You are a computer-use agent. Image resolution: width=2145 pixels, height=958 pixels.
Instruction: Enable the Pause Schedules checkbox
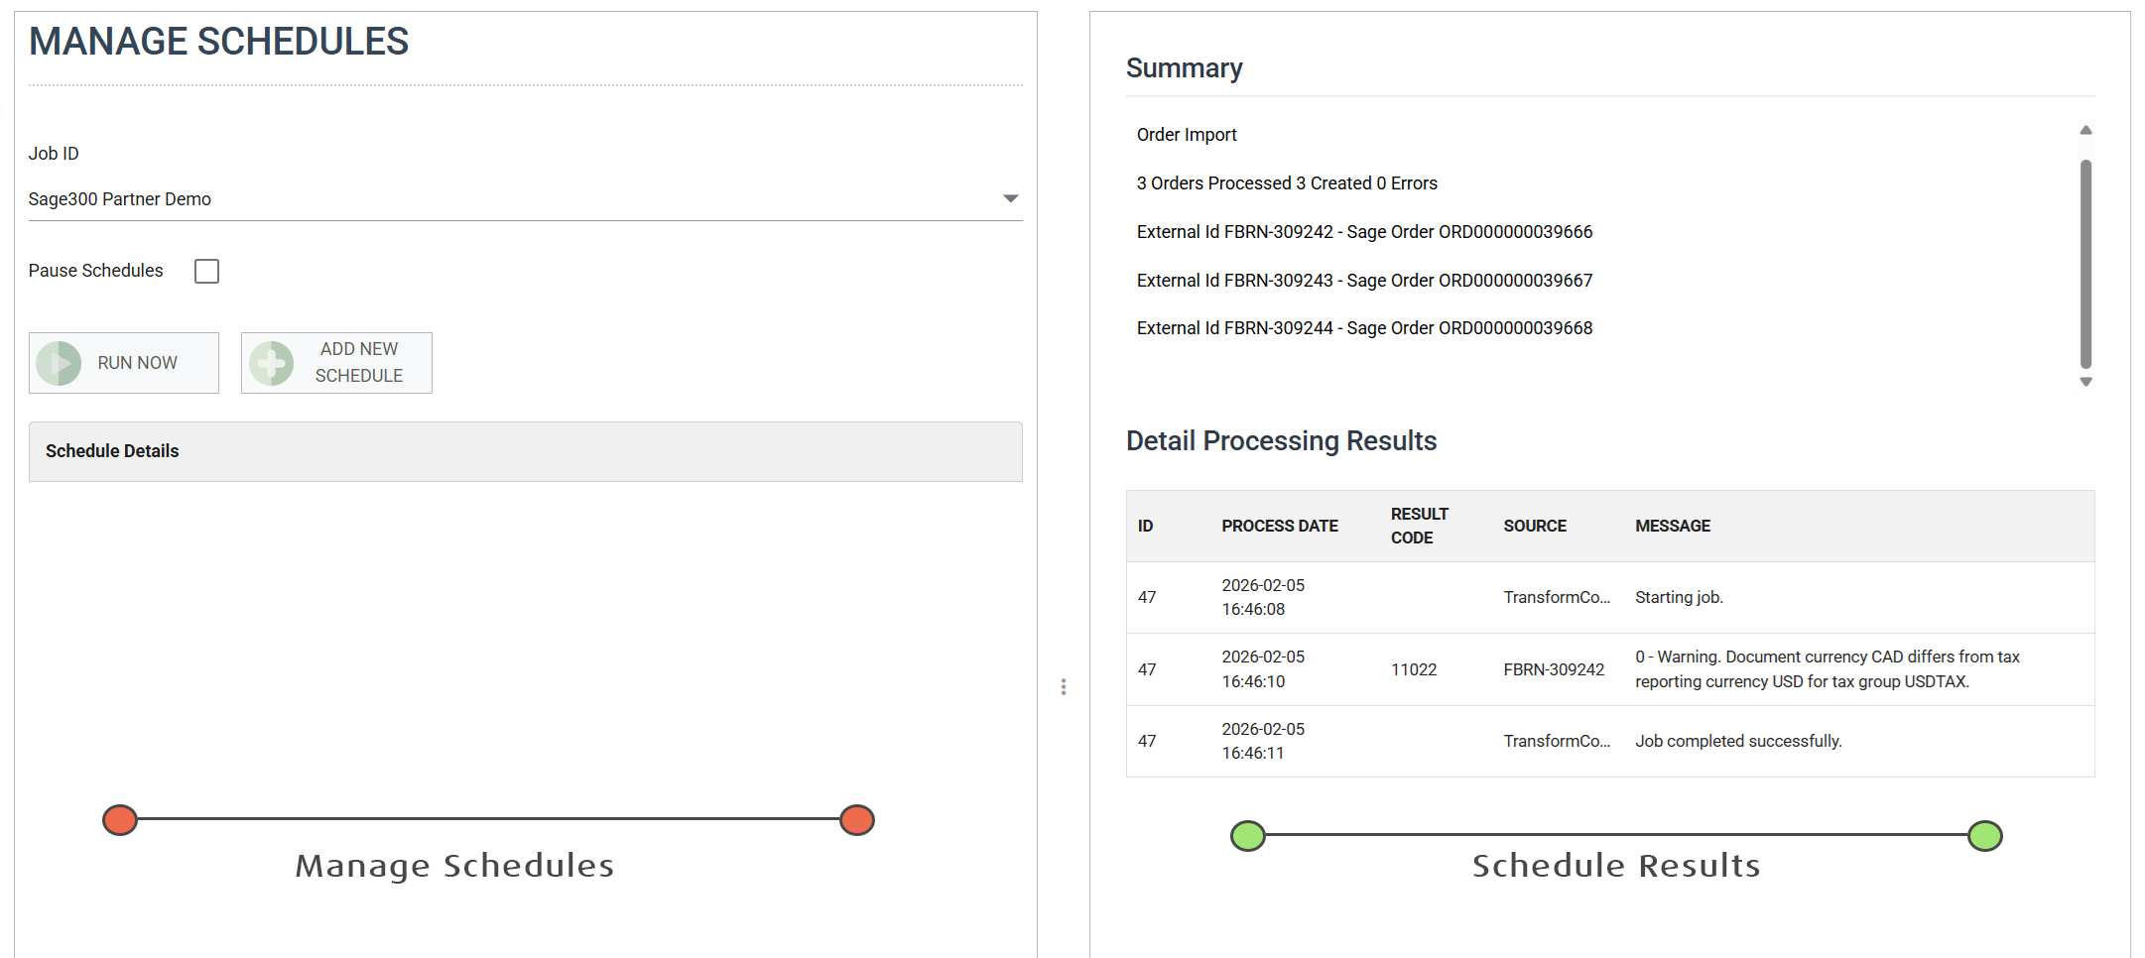click(x=206, y=271)
